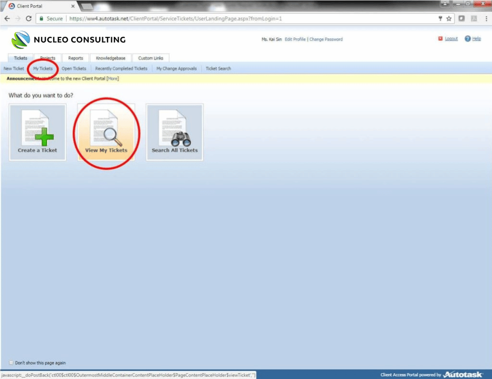492x379 pixels.
Task: Switch to the Projects tab
Action: click(48, 58)
